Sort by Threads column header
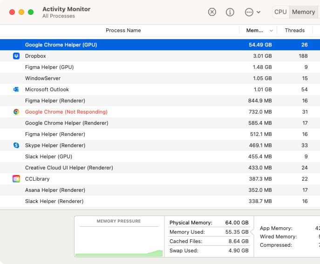The width and height of the screenshot is (320, 264). [294, 31]
